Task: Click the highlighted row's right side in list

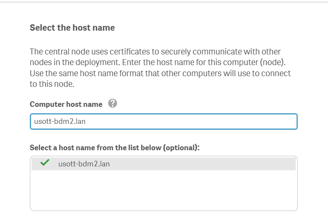Action: click(255, 164)
